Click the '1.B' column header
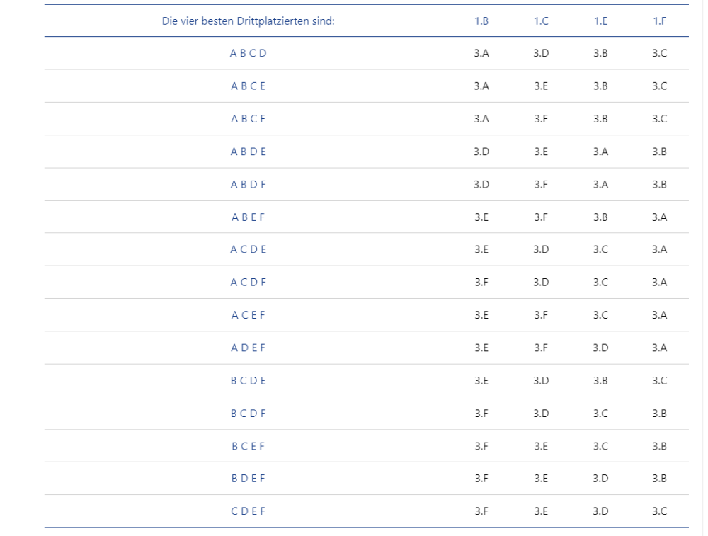 (x=481, y=21)
